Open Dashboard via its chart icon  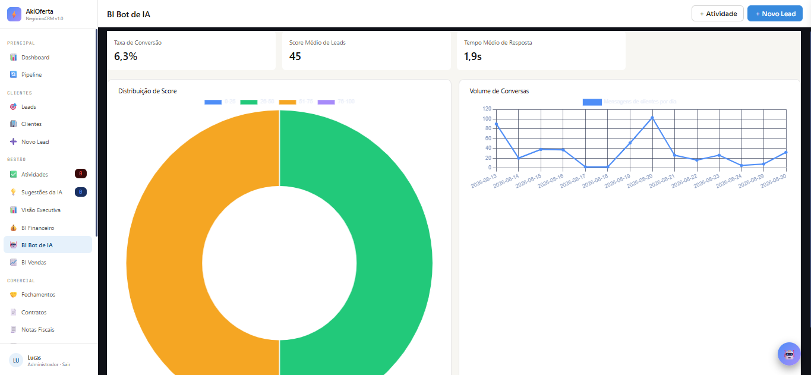[14, 58]
